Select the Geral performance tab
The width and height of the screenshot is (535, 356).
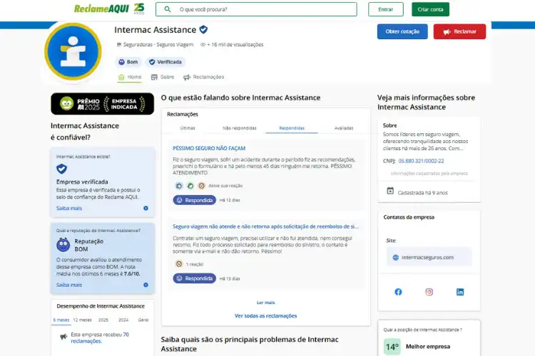coord(143,320)
